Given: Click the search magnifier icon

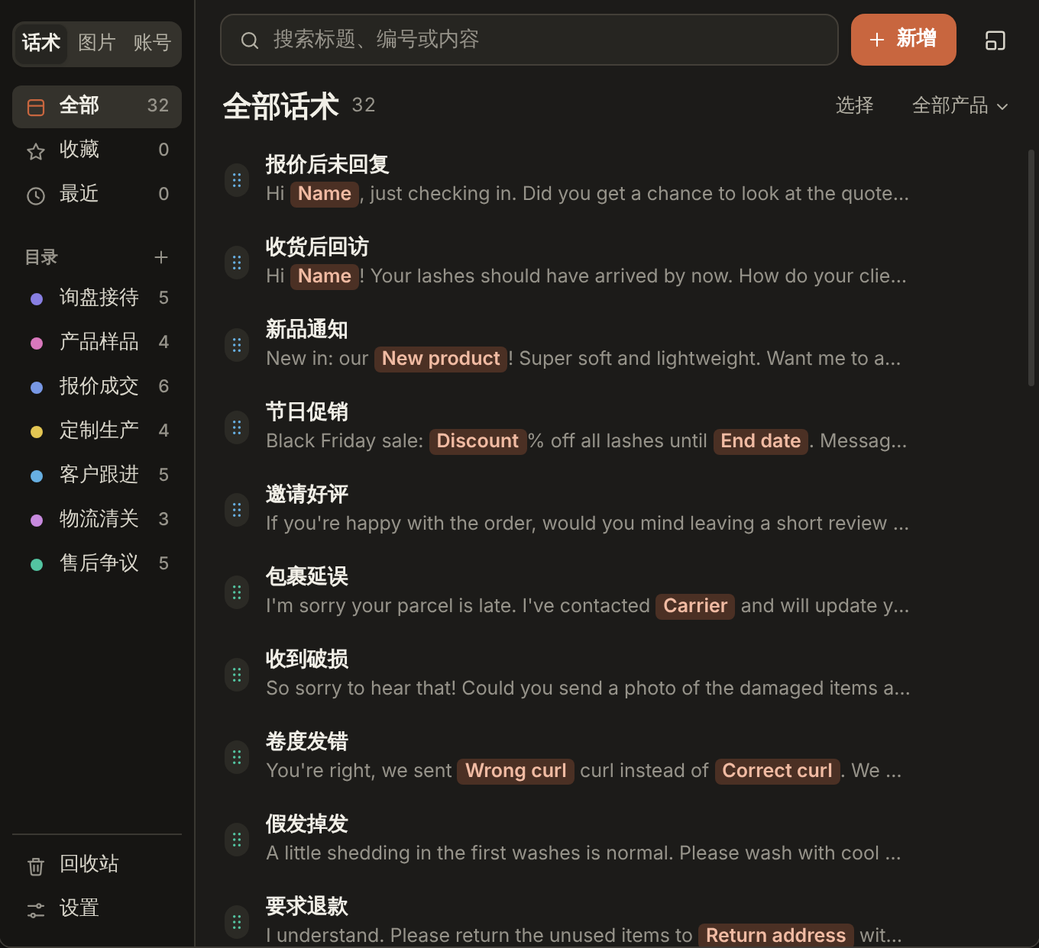Looking at the screenshot, I should (x=250, y=40).
